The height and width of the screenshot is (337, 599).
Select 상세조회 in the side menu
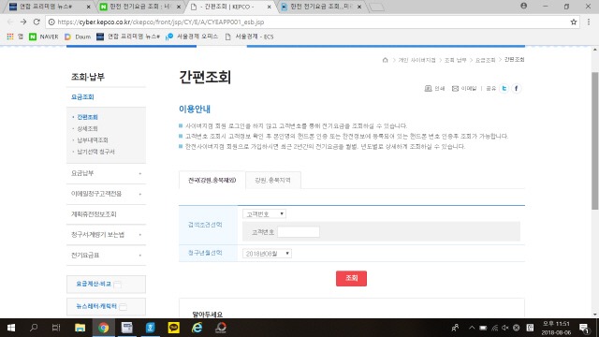(87, 128)
